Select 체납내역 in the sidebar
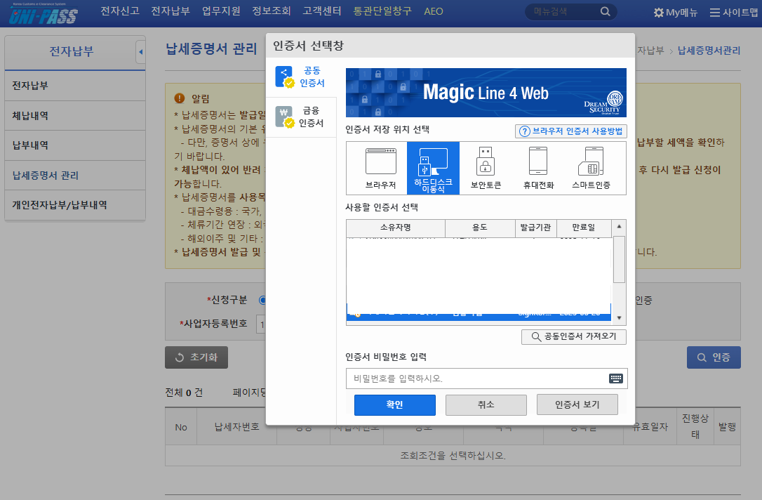Image resolution: width=762 pixels, height=500 pixels. point(75,116)
